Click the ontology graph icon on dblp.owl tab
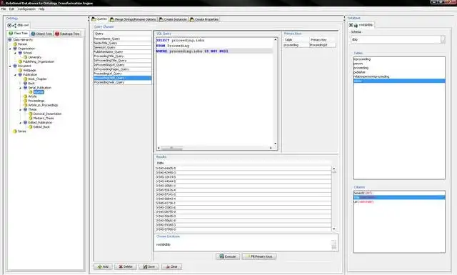 click(x=14, y=26)
